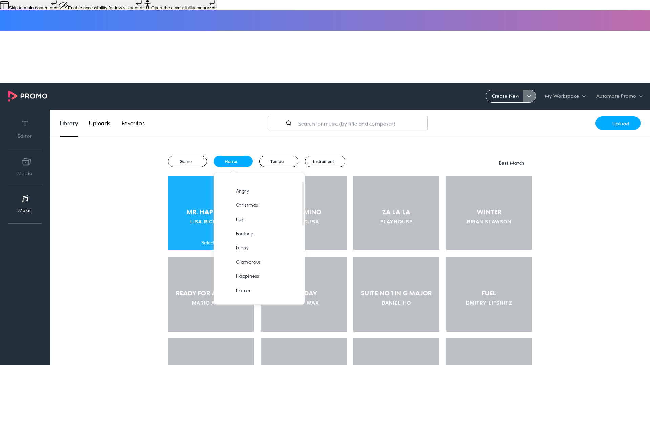The image size is (650, 448).
Task: Click the Create New button
Action: click(505, 96)
